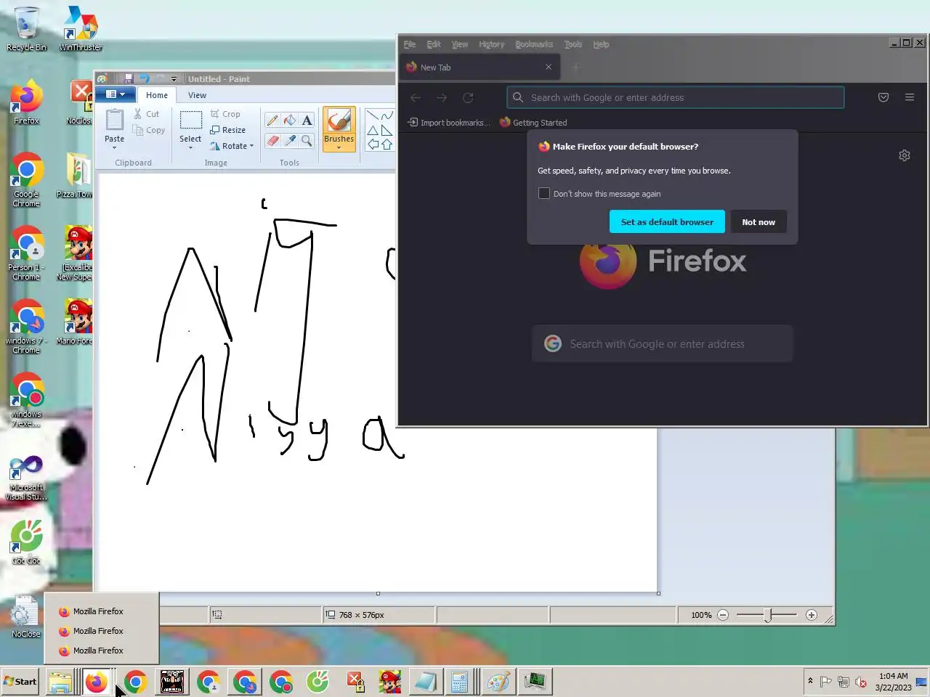Switch to the View ribbon tab
The image size is (930, 697).
pyautogui.click(x=197, y=95)
